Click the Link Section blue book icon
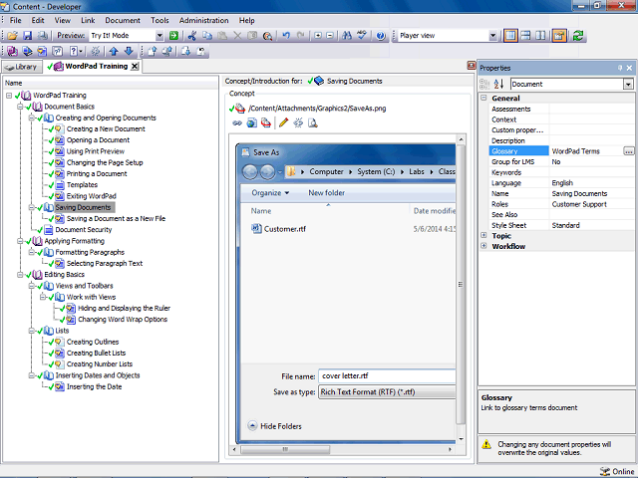Screen dimensions: 638x478 [x=27, y=51]
